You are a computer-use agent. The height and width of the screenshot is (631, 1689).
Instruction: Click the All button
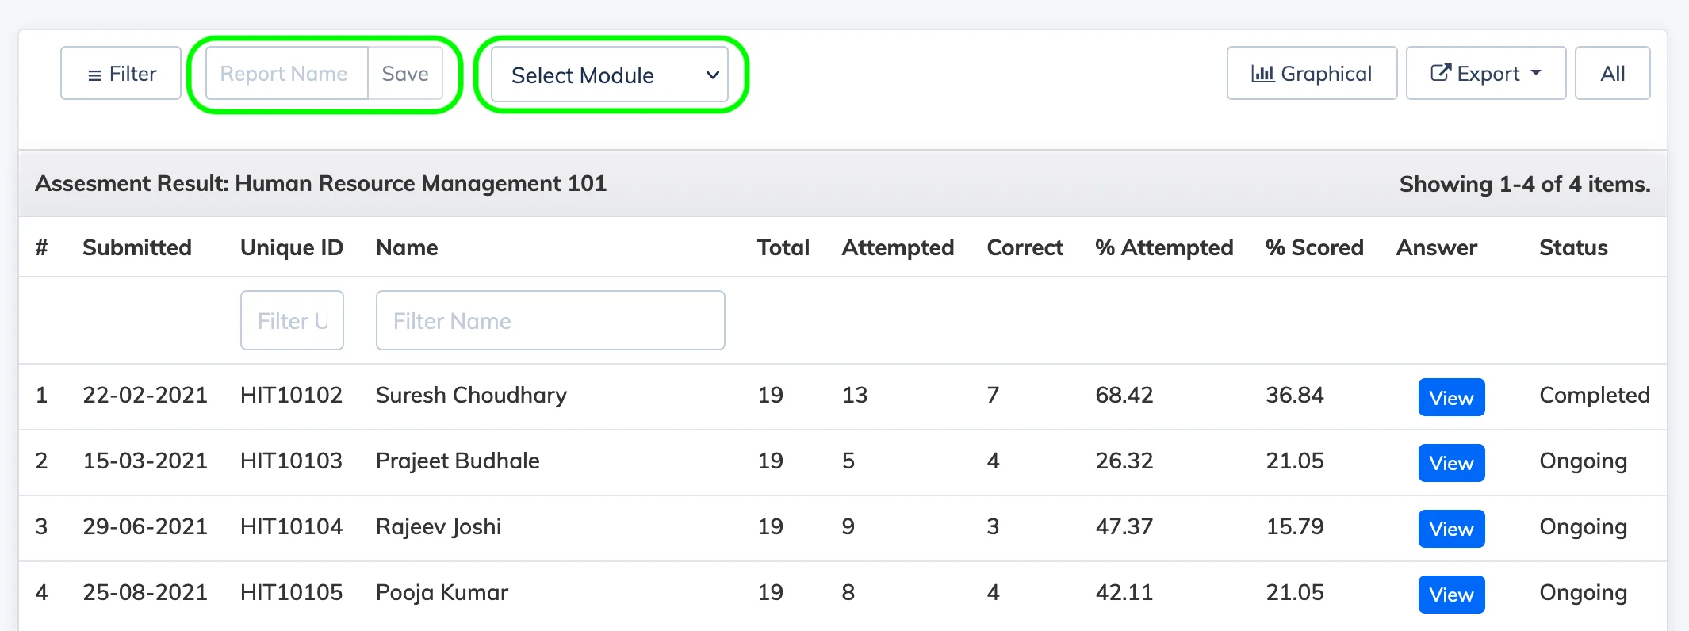[1612, 73]
